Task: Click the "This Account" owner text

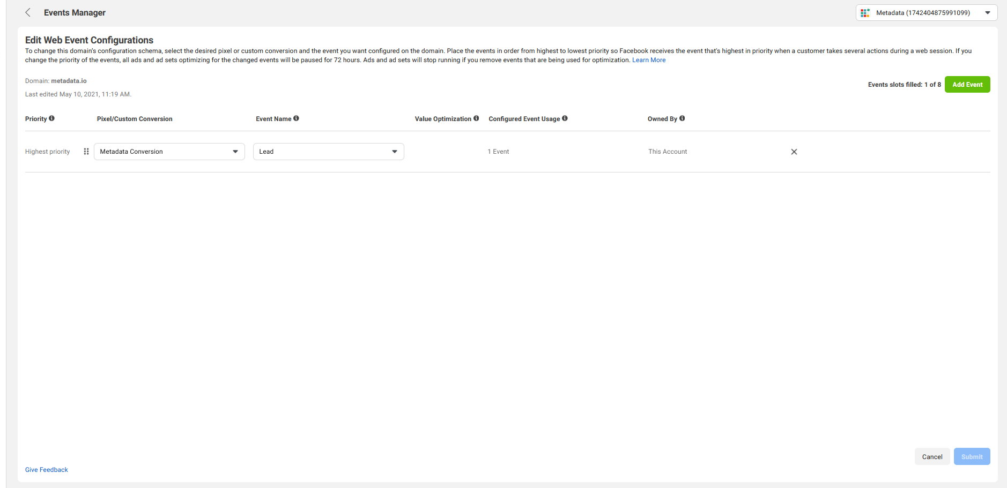Action: pos(668,152)
